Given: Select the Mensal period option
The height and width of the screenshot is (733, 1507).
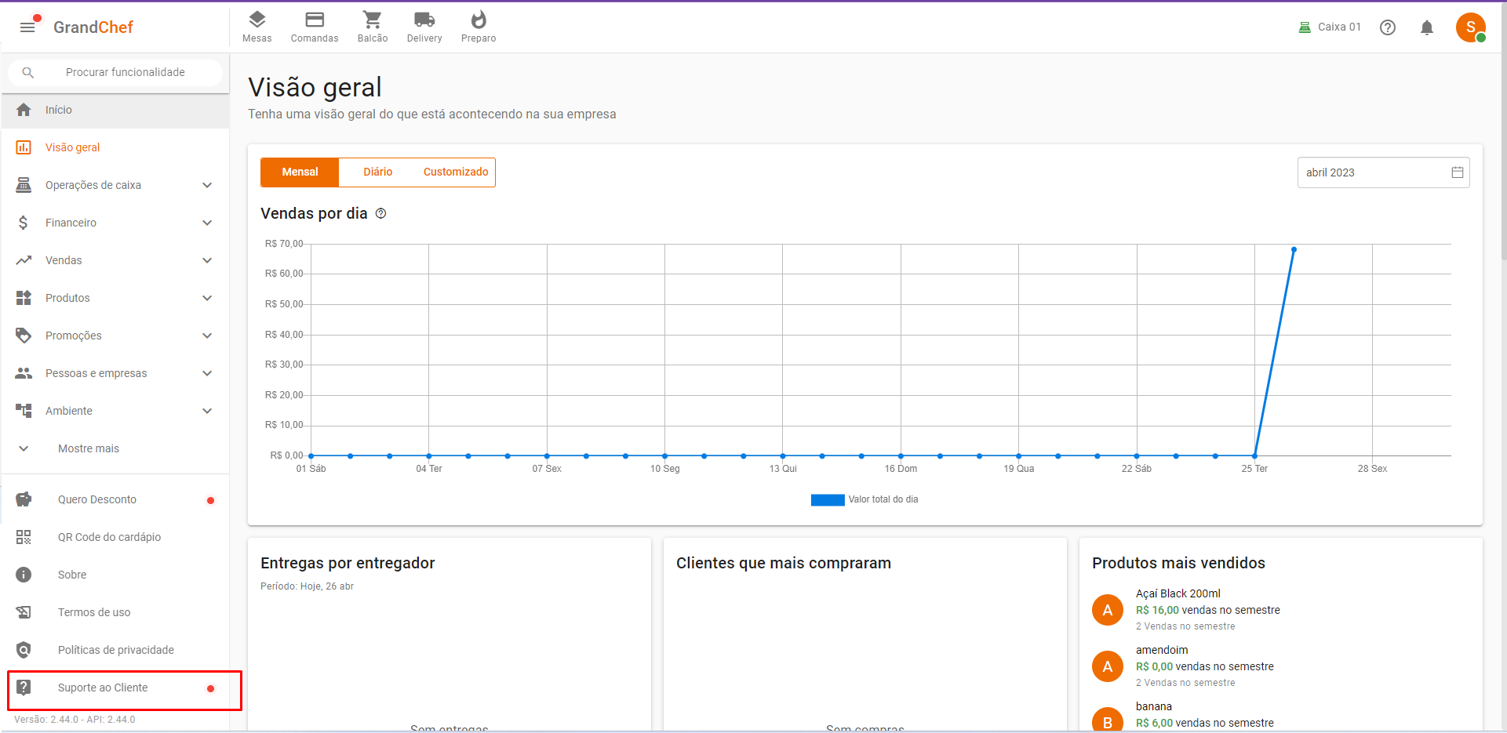Looking at the screenshot, I should pyautogui.click(x=300, y=172).
